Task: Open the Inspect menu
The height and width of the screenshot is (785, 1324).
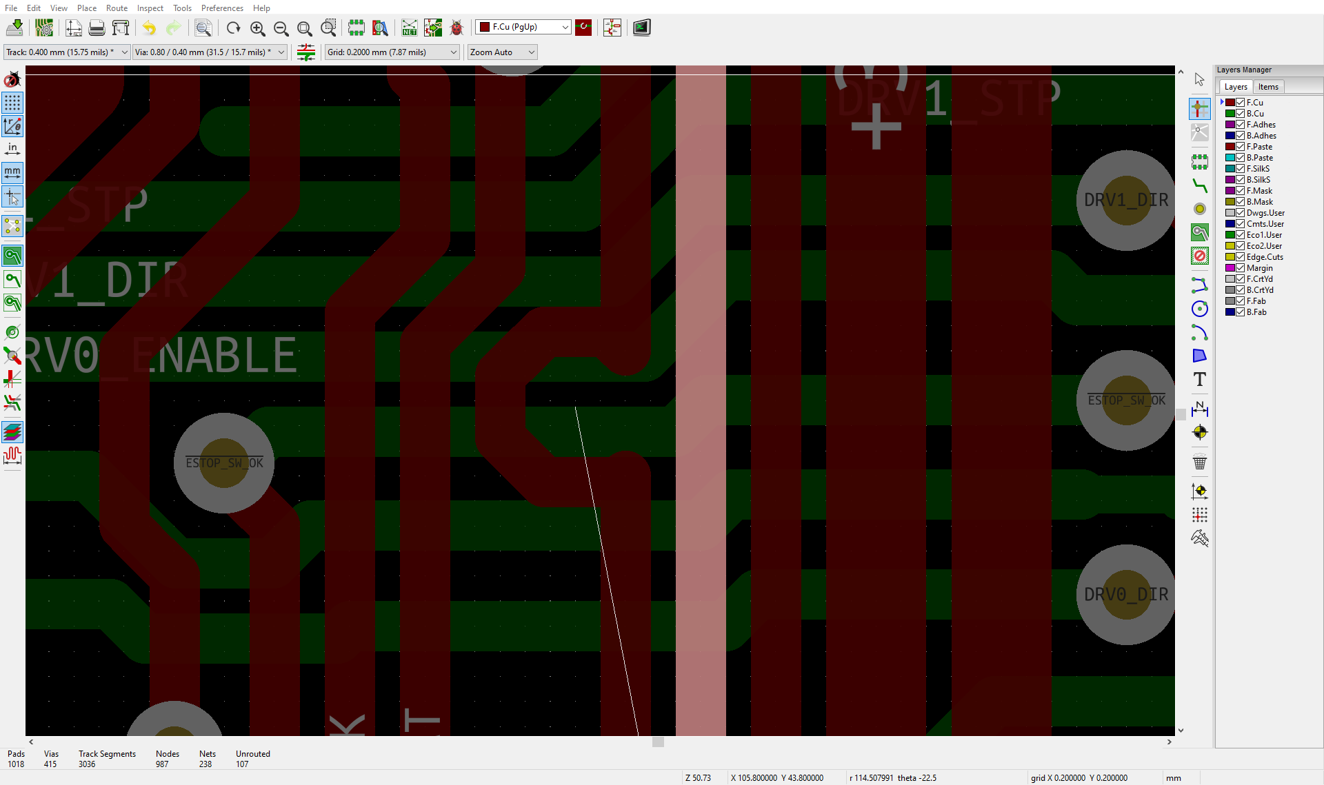Action: pyautogui.click(x=150, y=8)
